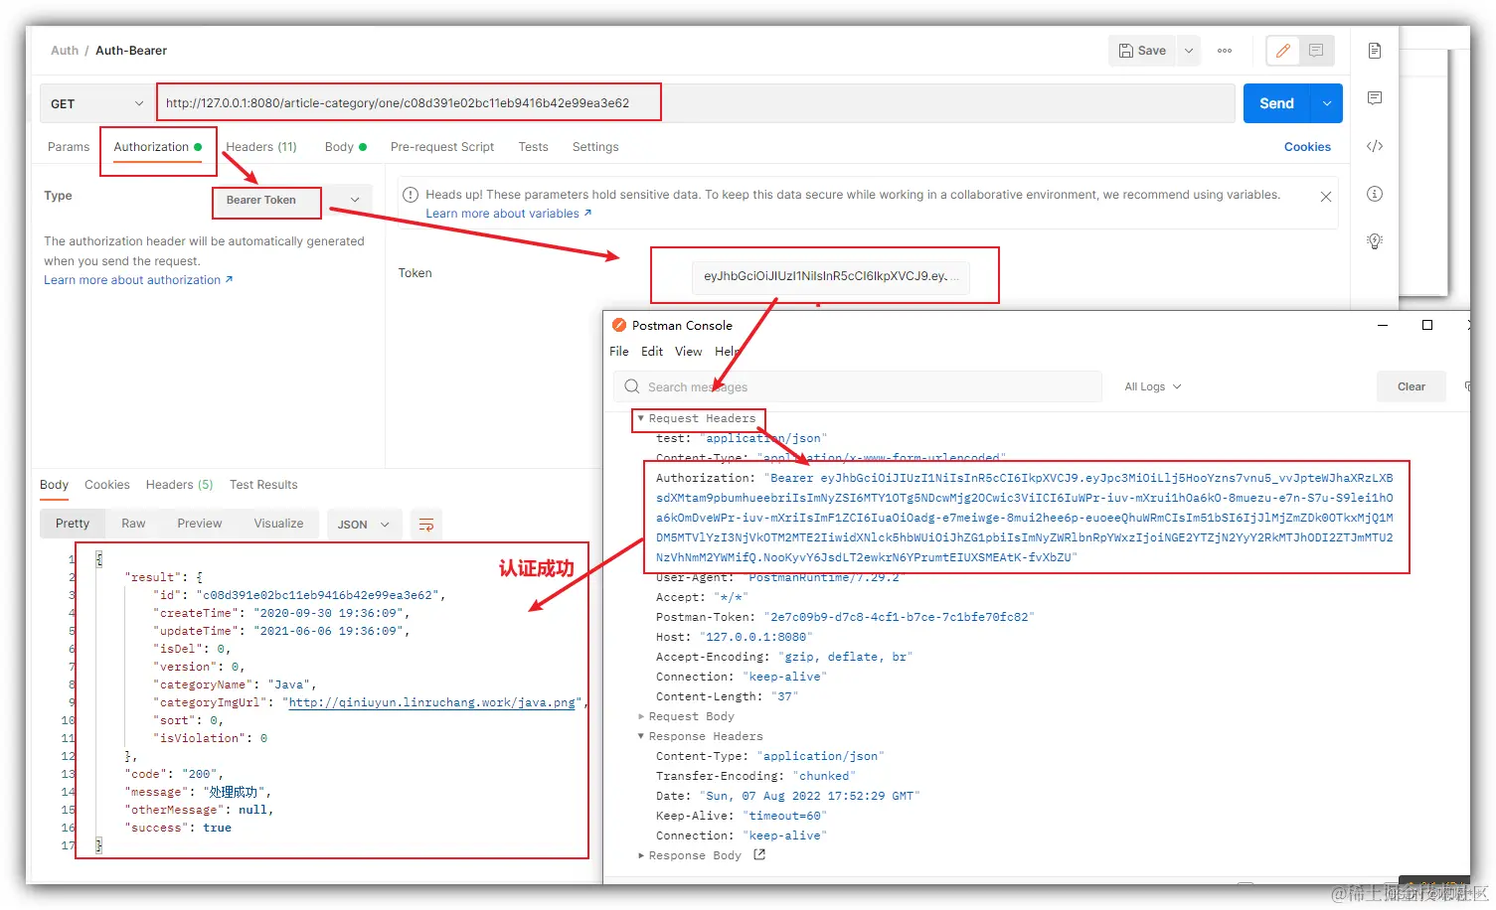Open the console File menu

tap(619, 352)
